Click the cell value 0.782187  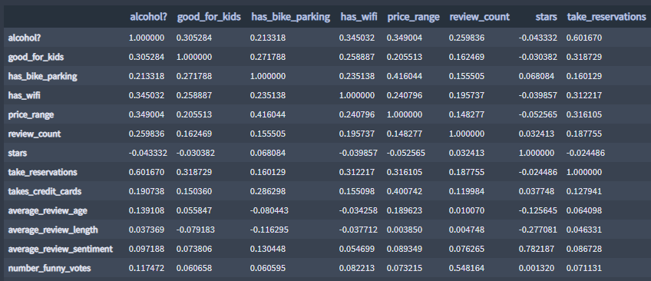[537, 249]
